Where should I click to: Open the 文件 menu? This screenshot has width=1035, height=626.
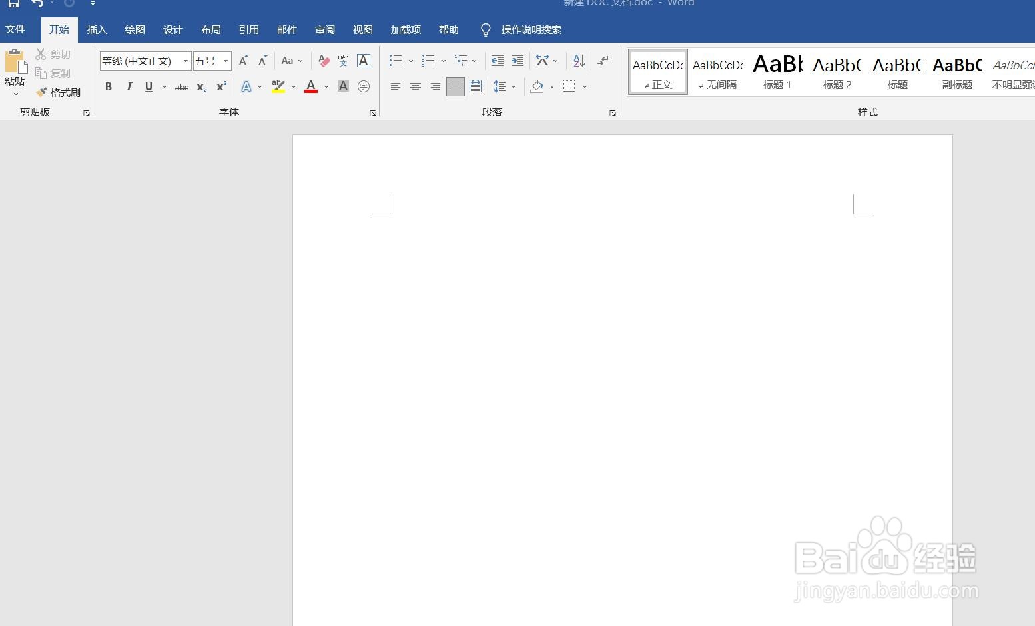(15, 30)
